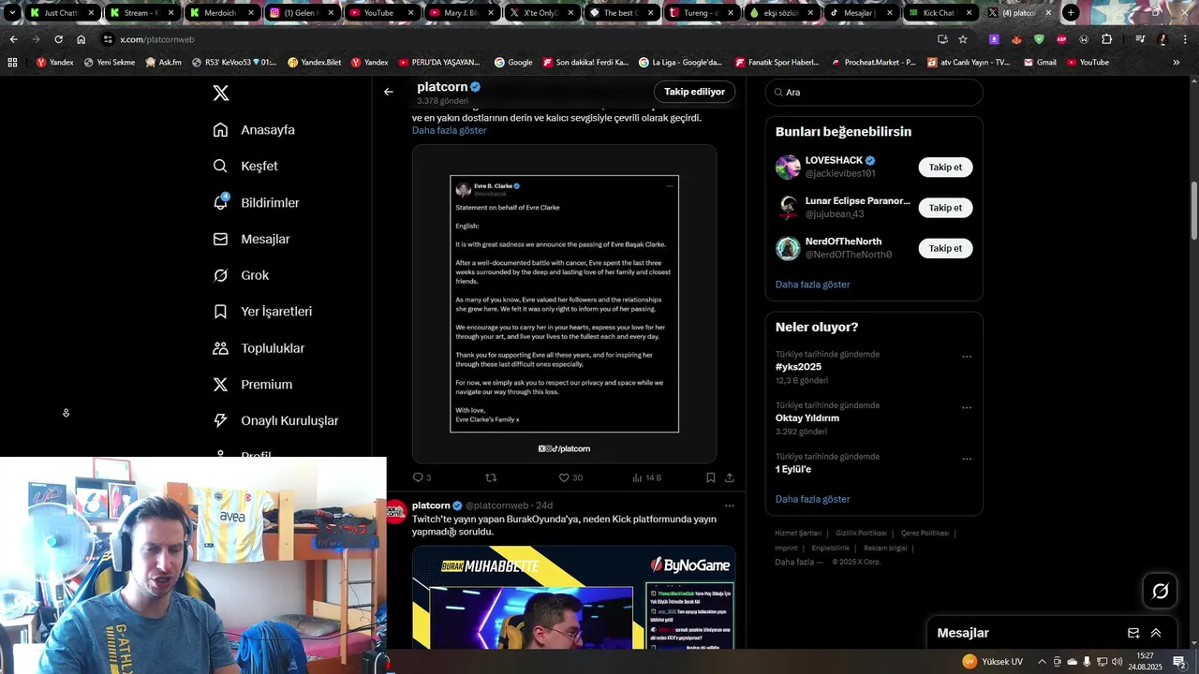Screen dimensions: 1199x674
Task: Bookmark the statement tweet
Action: pos(711,477)
